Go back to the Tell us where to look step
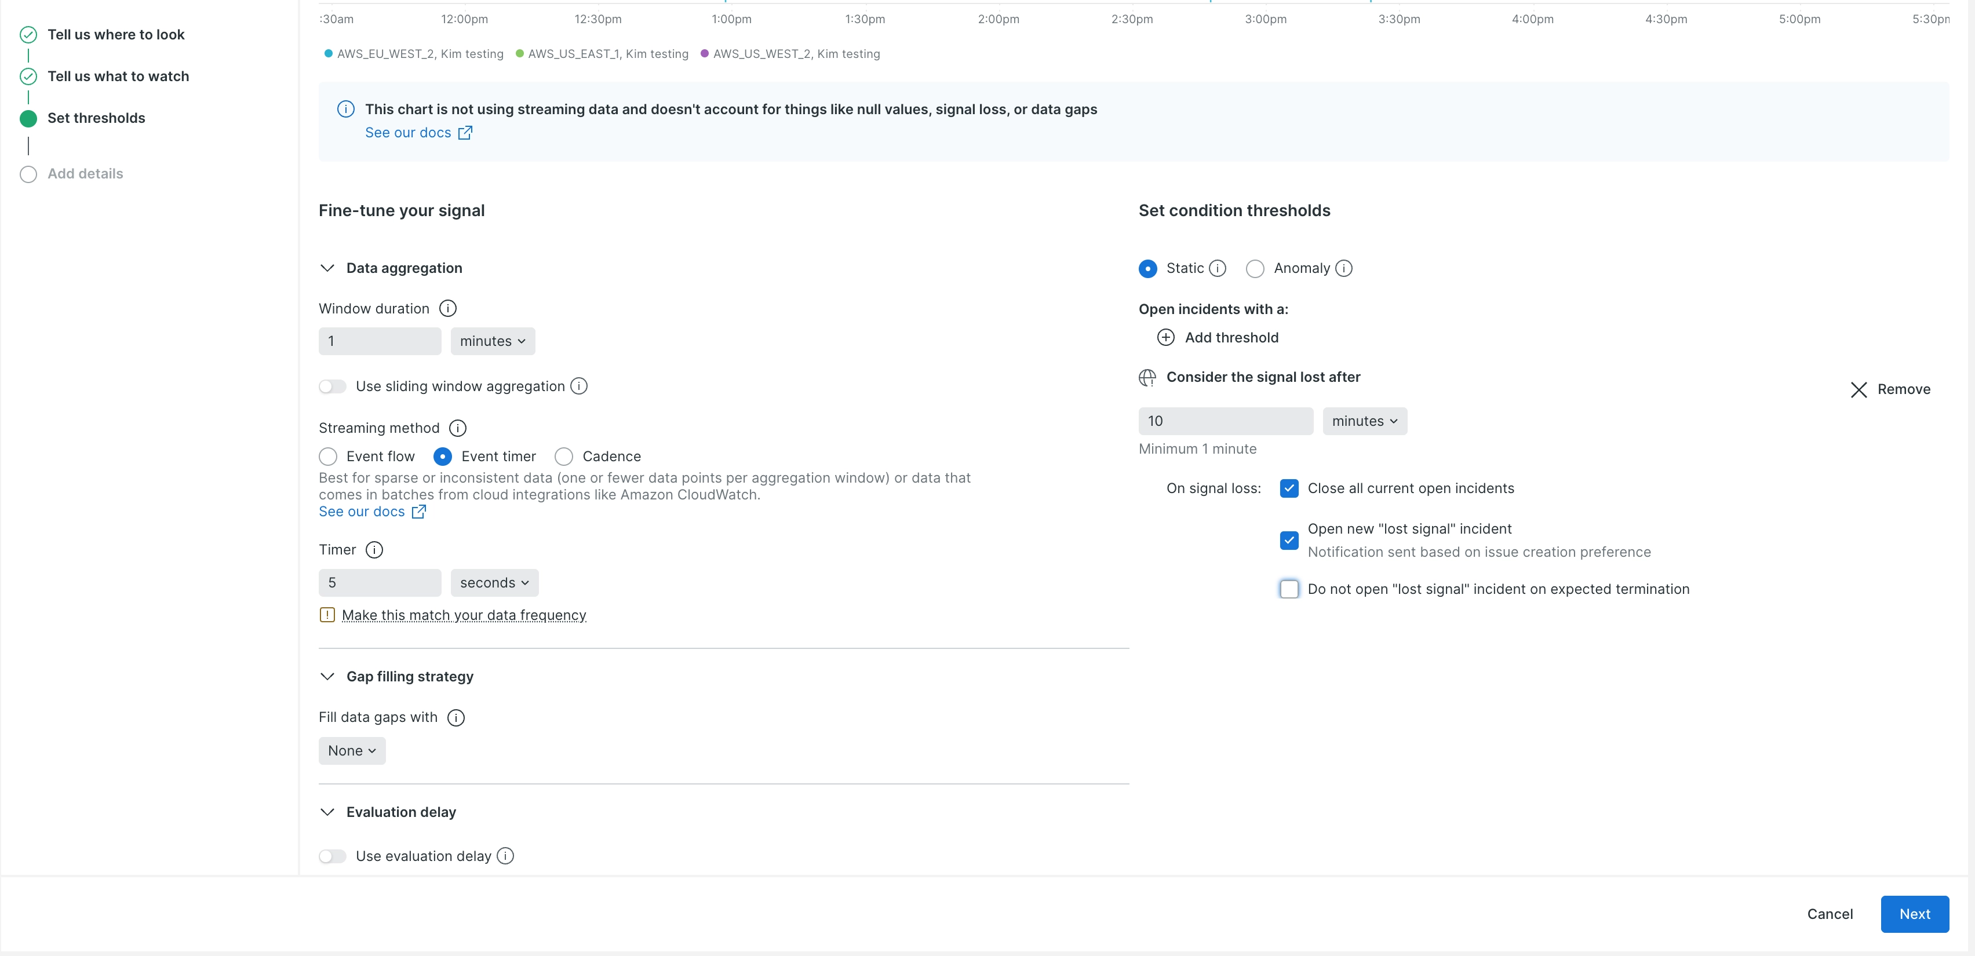1975x956 pixels. click(x=116, y=35)
